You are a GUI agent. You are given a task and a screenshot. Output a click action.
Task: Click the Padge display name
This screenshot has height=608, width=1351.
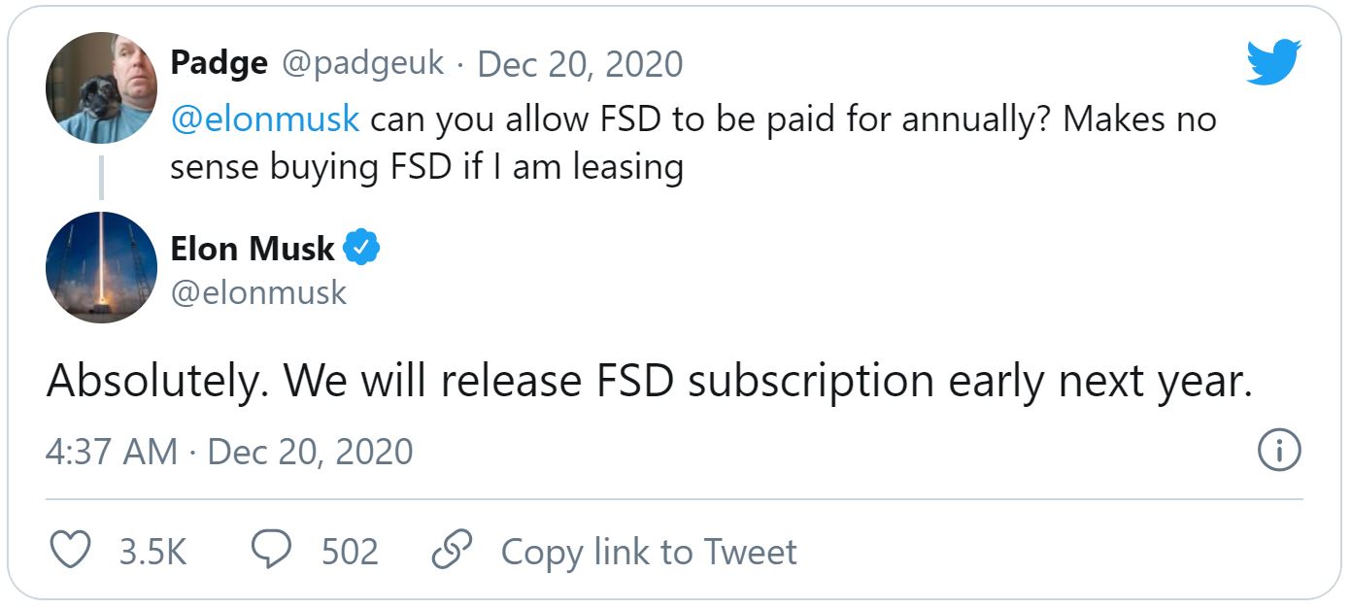point(219,63)
